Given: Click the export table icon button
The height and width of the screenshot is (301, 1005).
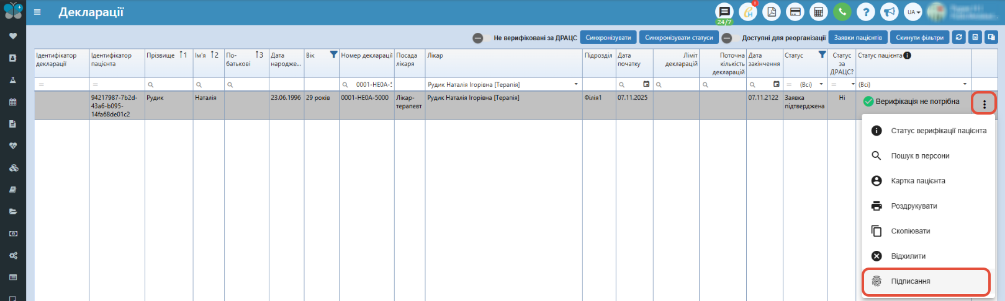Looking at the screenshot, I should (975, 38).
